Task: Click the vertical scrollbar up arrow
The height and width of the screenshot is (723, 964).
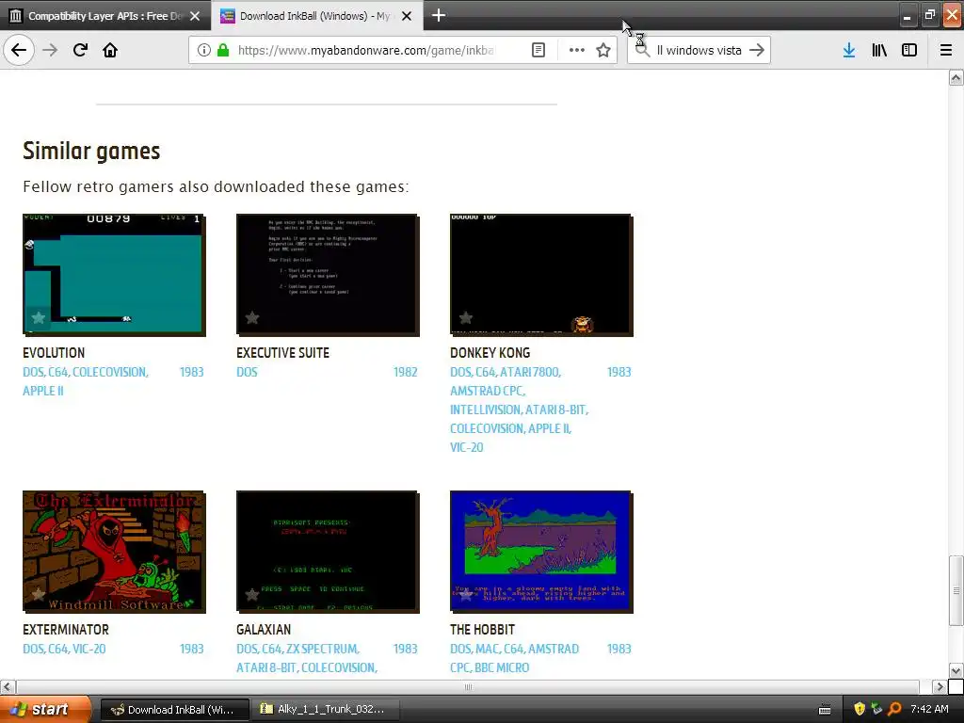Action: (956, 77)
